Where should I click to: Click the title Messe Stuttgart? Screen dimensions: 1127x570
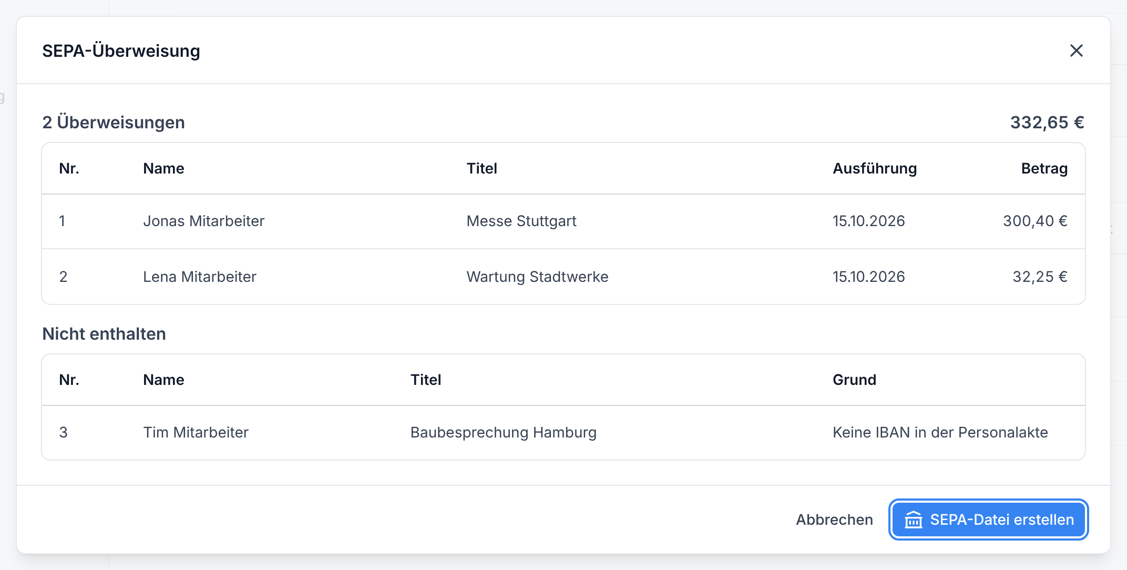(x=521, y=221)
